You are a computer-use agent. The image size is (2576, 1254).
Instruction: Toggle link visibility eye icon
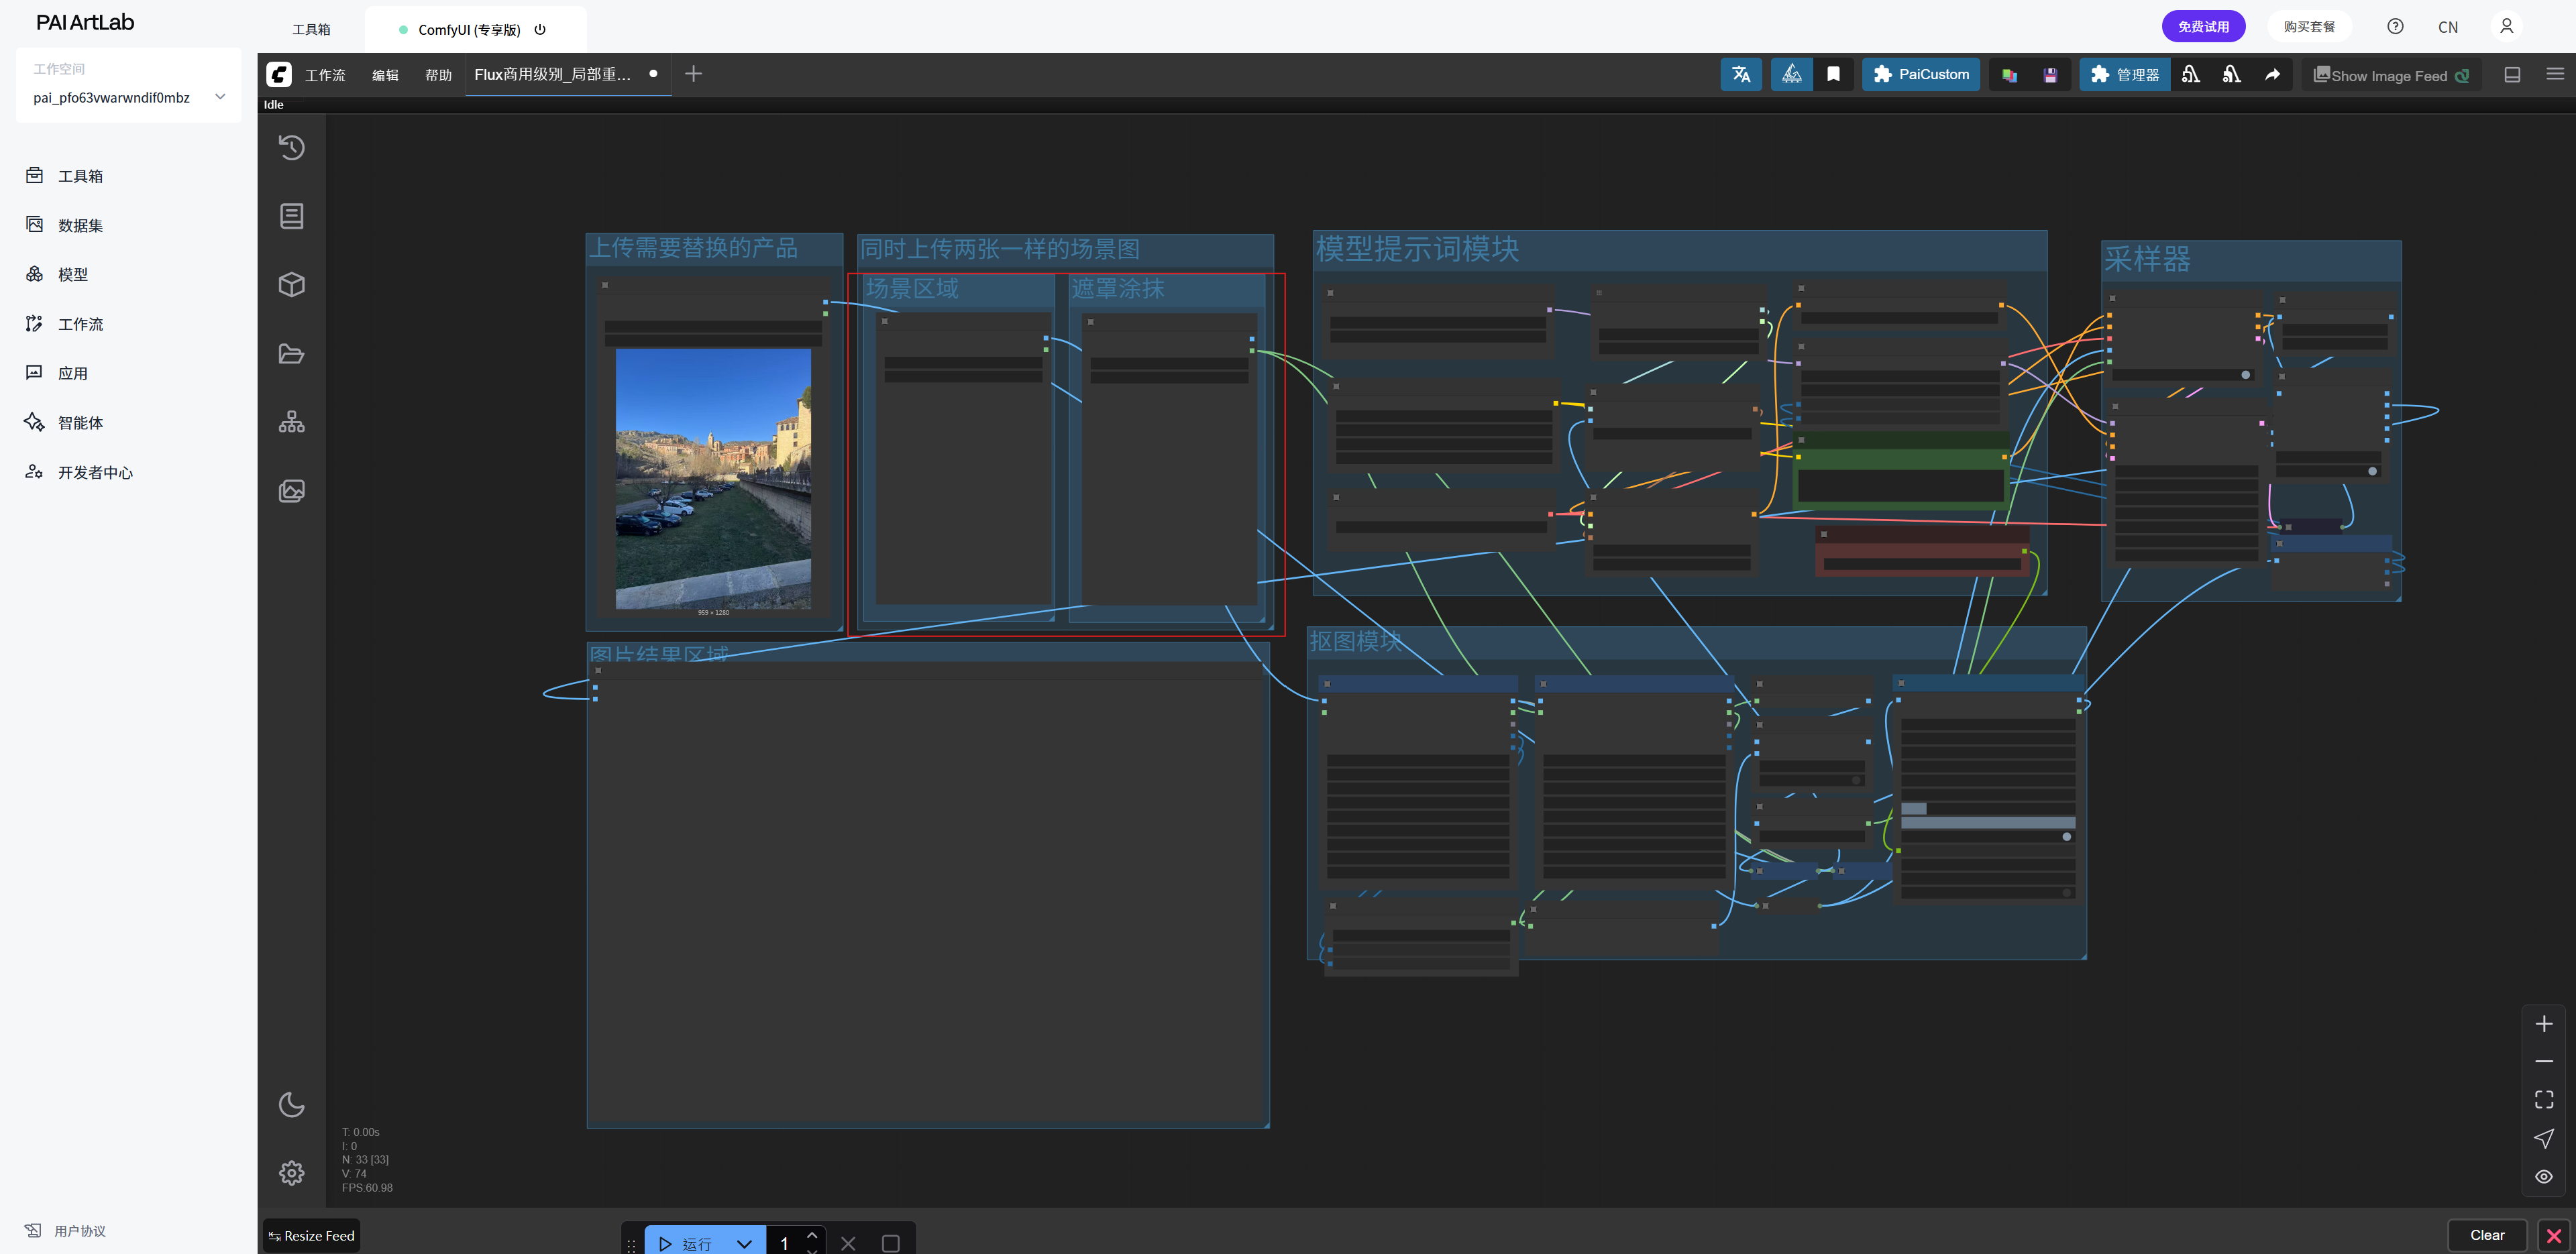click(x=2544, y=1177)
